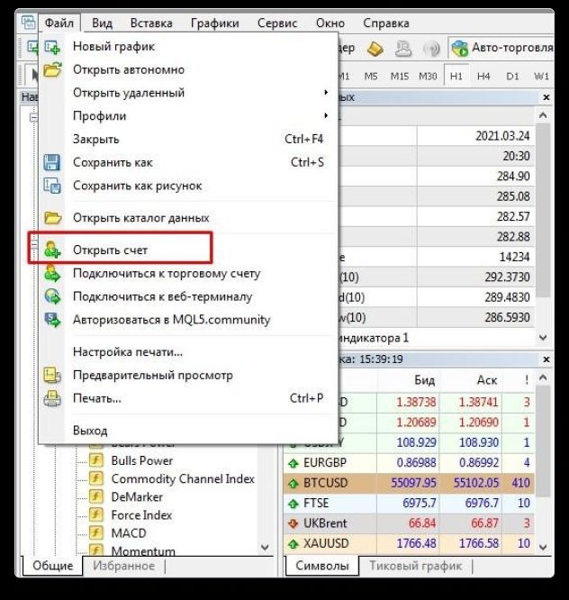Click the Force Index indicator icon
569x600 pixels.
coord(96,514)
